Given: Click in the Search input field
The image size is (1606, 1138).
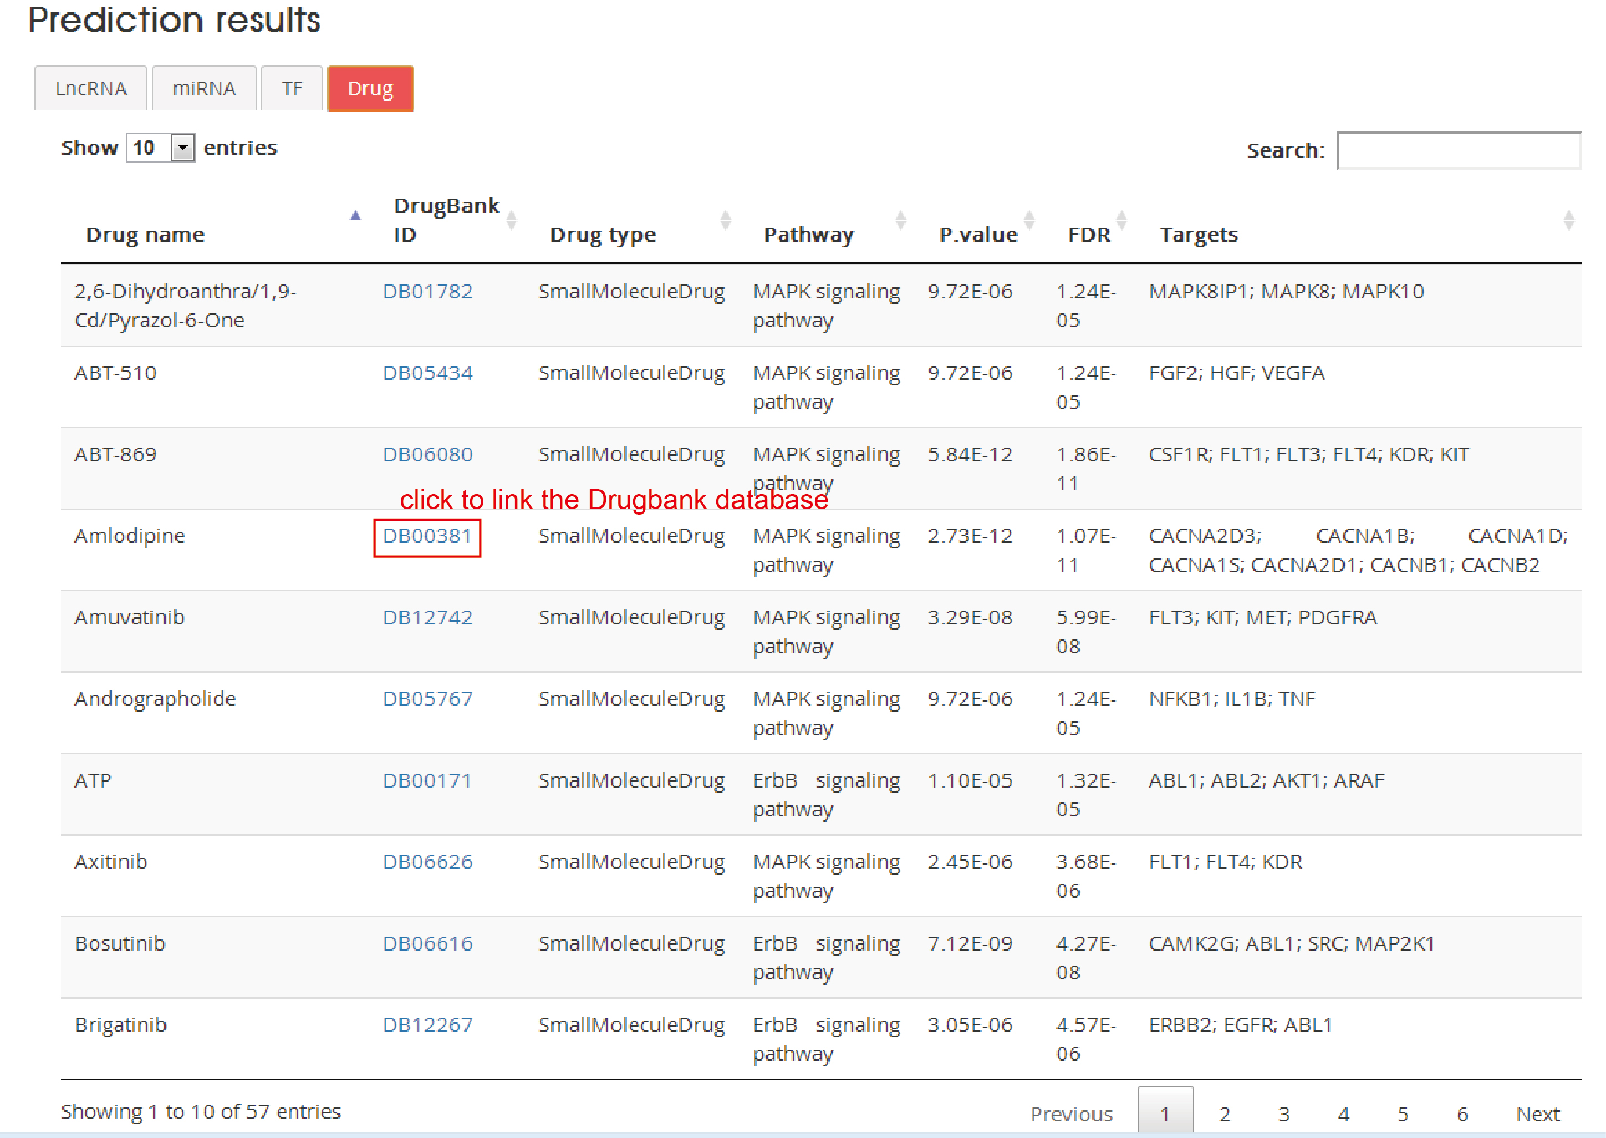Looking at the screenshot, I should (x=1458, y=151).
